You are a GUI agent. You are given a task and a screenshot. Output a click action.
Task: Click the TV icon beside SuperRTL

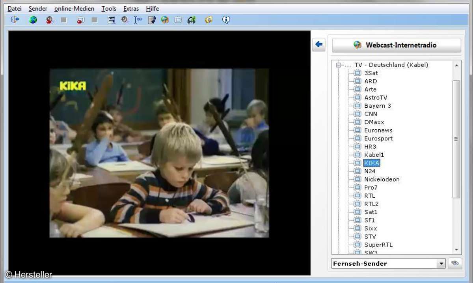point(357,244)
